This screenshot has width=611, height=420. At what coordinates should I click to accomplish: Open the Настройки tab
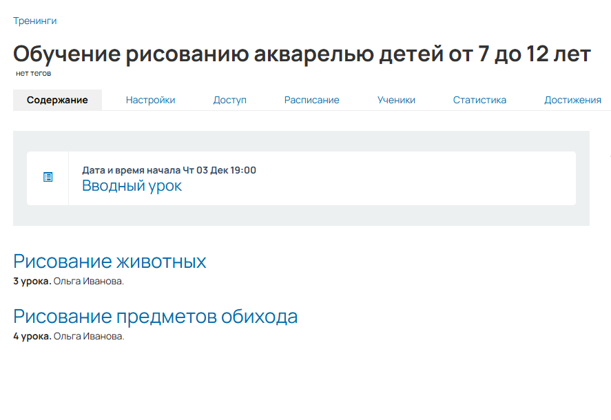tap(150, 100)
